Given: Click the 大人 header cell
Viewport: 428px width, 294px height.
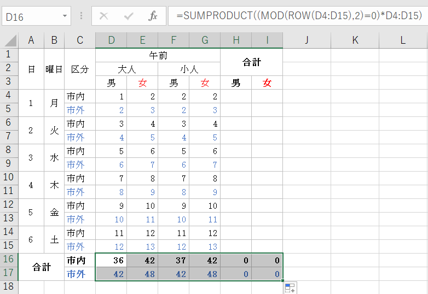Looking at the screenshot, I should pos(126,69).
